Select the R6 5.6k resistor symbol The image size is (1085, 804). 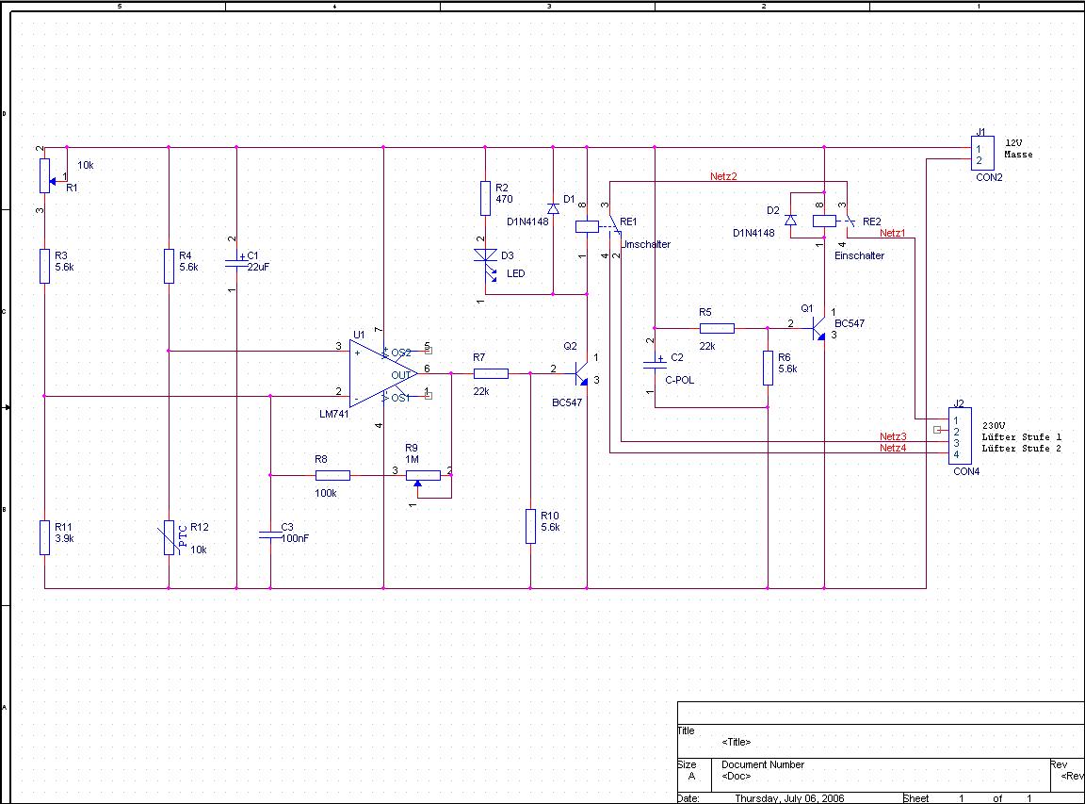(x=769, y=368)
